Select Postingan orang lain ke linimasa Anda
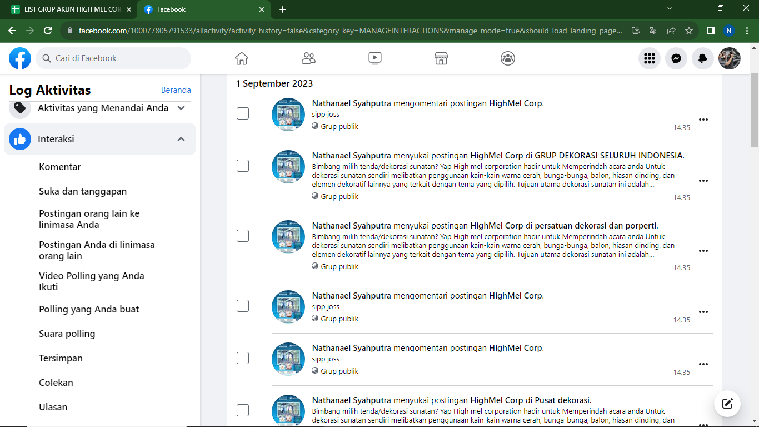The height and width of the screenshot is (427, 759). coord(89,219)
